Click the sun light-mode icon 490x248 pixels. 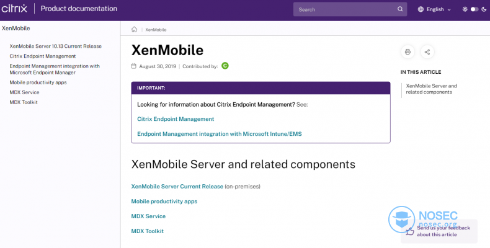click(465, 9)
